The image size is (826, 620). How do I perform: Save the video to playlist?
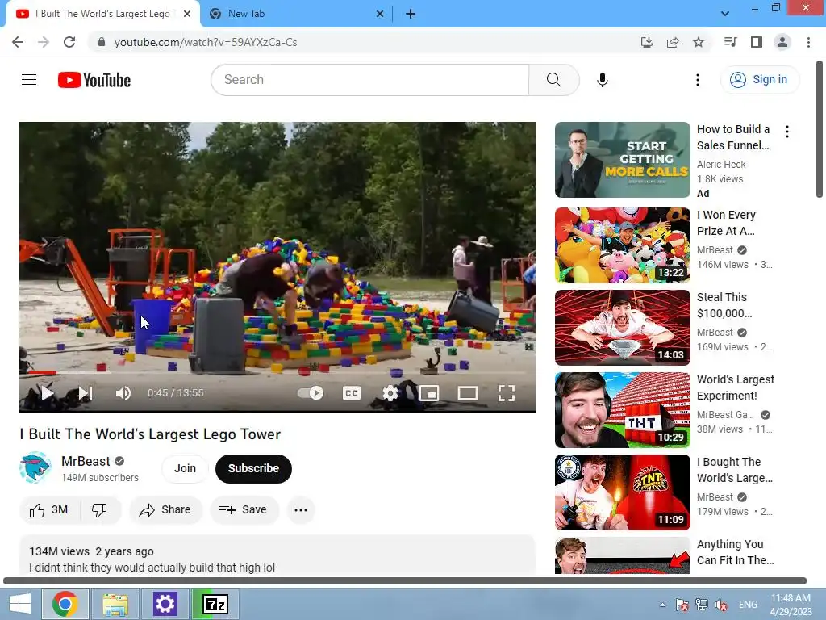(x=244, y=510)
